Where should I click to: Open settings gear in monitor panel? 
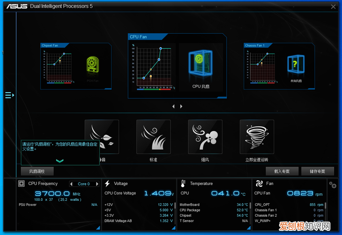click(333, 185)
